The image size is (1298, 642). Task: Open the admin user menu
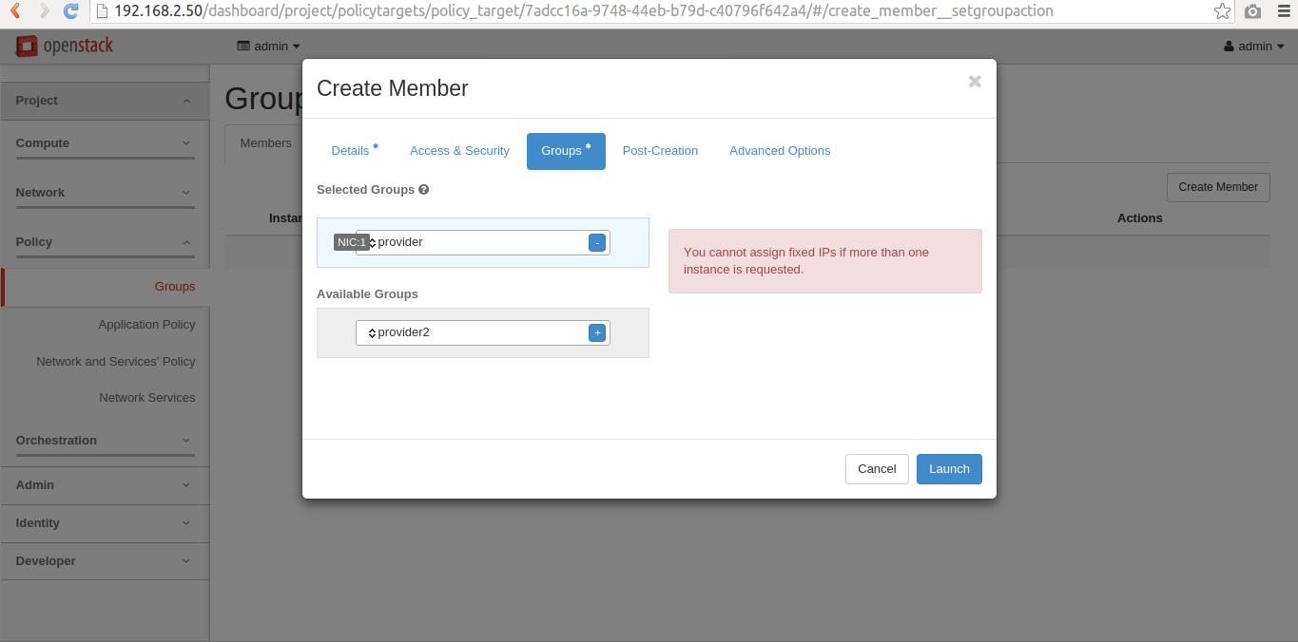point(1254,47)
